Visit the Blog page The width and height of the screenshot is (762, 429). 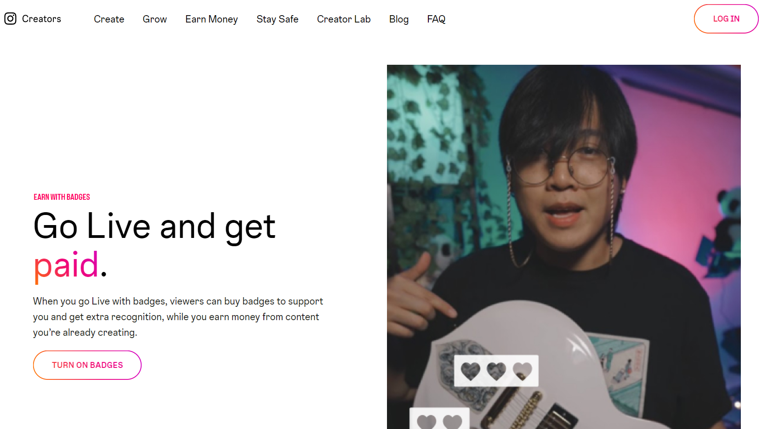pos(399,19)
